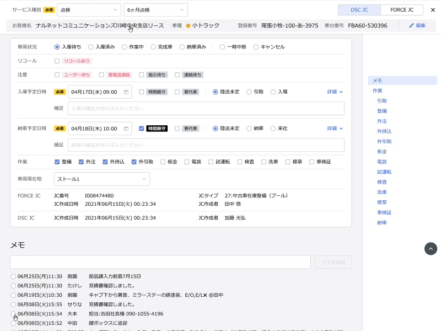Open calendar icon for 納車予定日時 date

126,129
